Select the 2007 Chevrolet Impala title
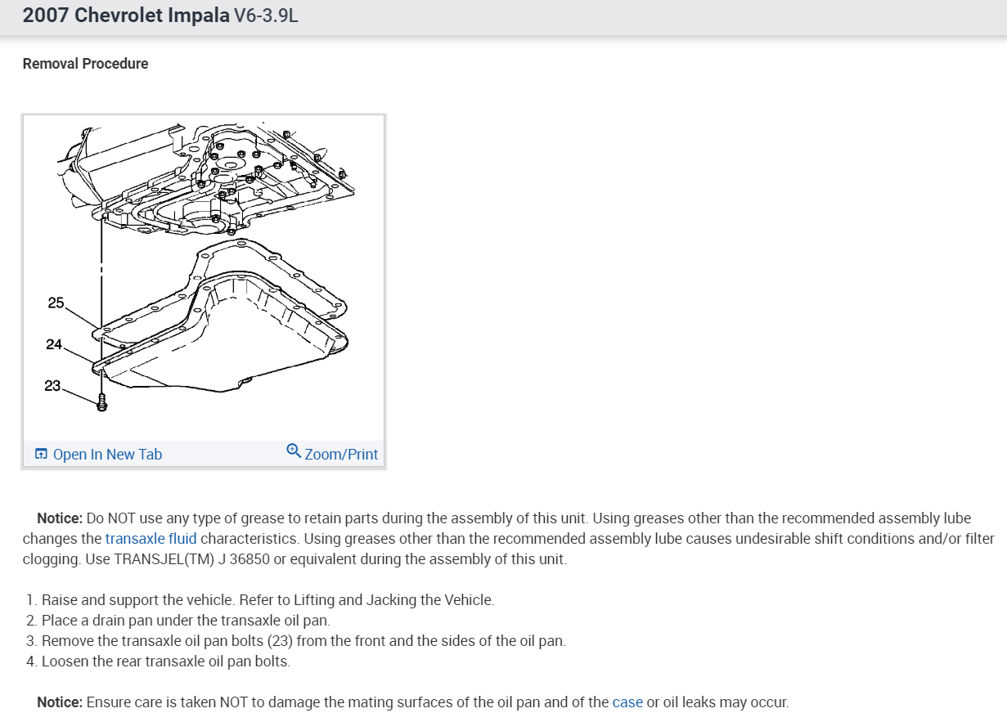Viewport: 1007px width, 722px height. click(x=126, y=16)
